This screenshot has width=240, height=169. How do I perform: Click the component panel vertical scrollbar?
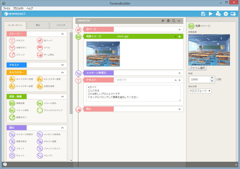click(x=71, y=73)
